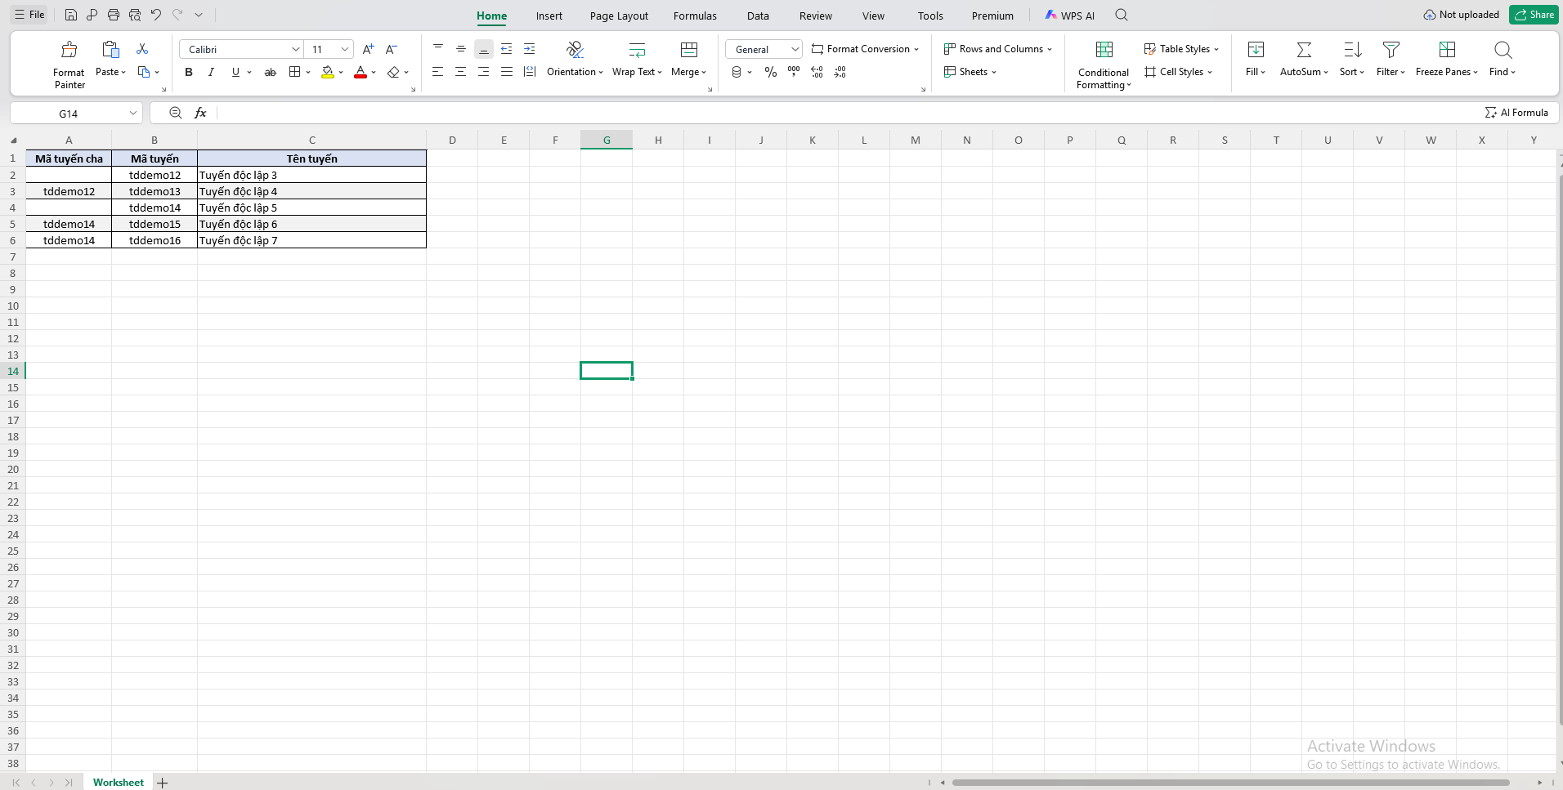The width and height of the screenshot is (1563, 790).
Task: Open Print Preview from the top bar
Action: pyautogui.click(x=135, y=15)
